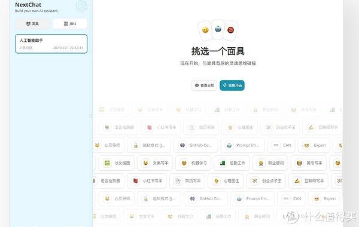Choose the lower Expert mask chip
359x227 pixels.
[x=324, y=199]
